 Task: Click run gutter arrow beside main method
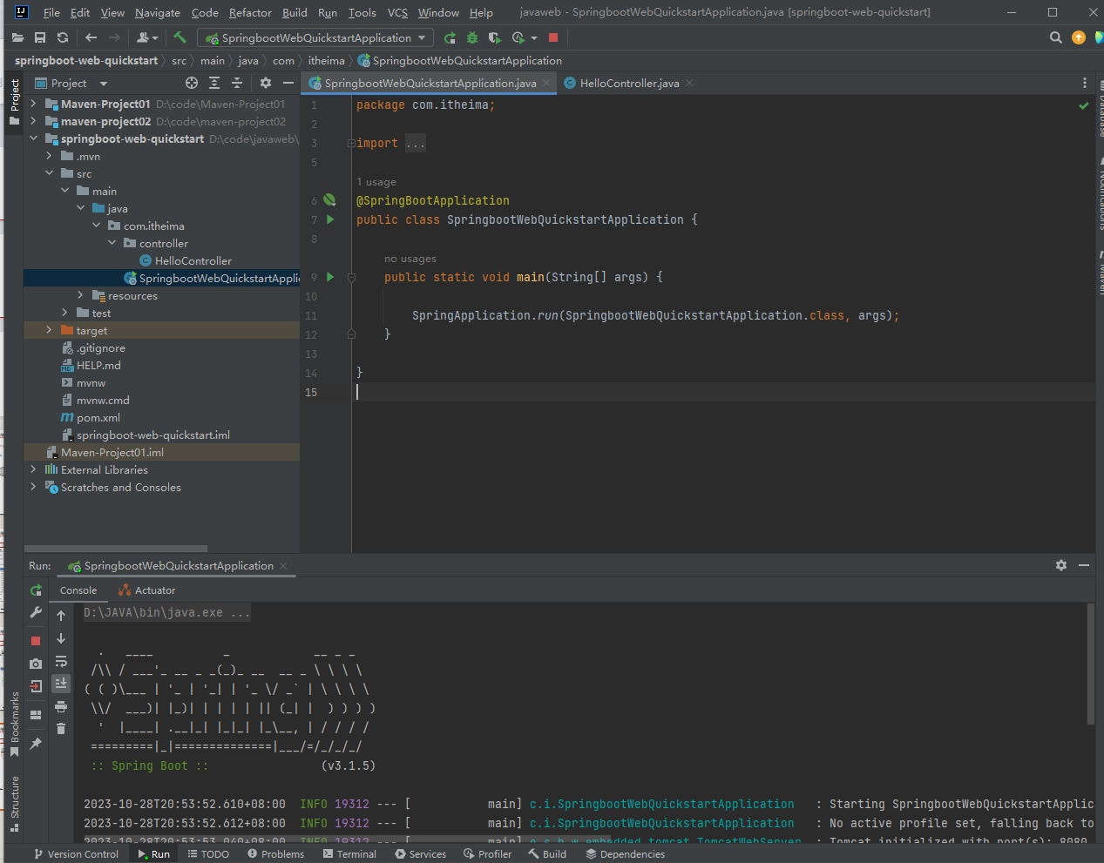(330, 277)
